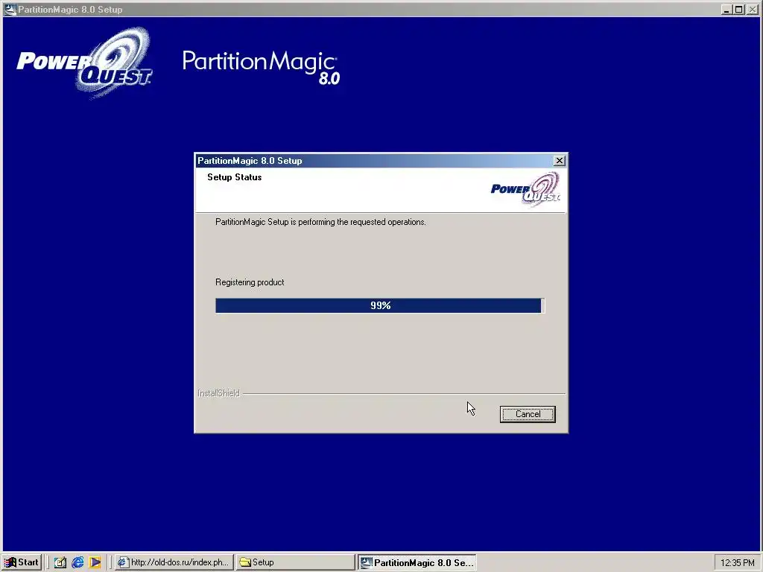
Task: Close the PartitionMagic 8.0 Setup dialog
Action: 559,161
